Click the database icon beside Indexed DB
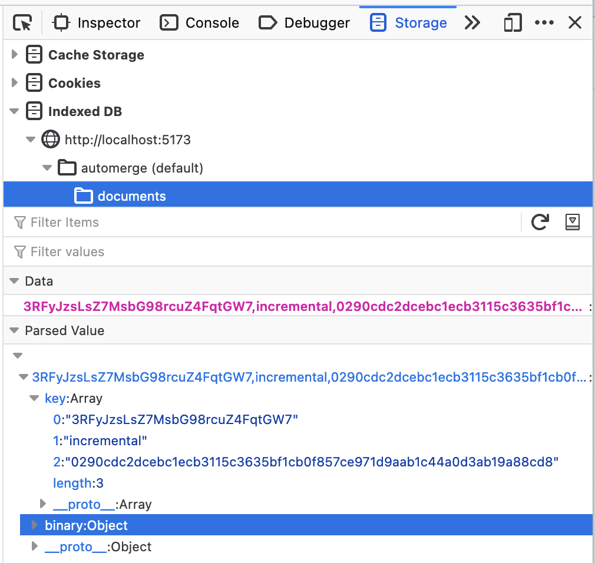Screen dimensions: 595x563 click(x=34, y=111)
